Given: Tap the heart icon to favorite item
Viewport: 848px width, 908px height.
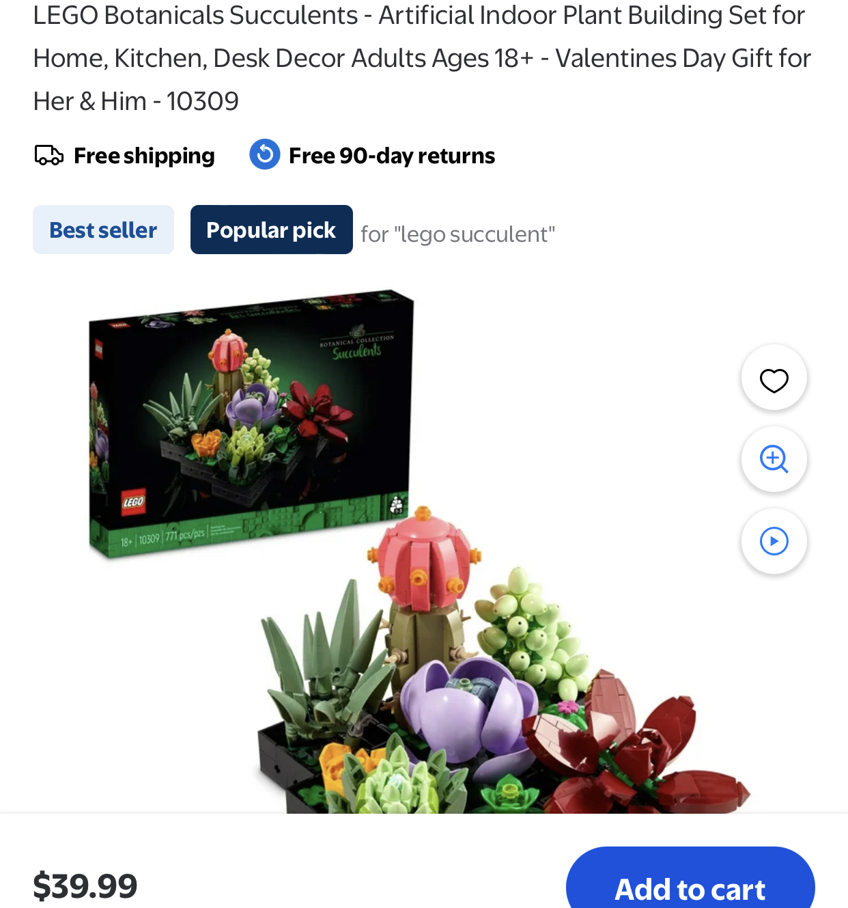Looking at the screenshot, I should click(774, 378).
